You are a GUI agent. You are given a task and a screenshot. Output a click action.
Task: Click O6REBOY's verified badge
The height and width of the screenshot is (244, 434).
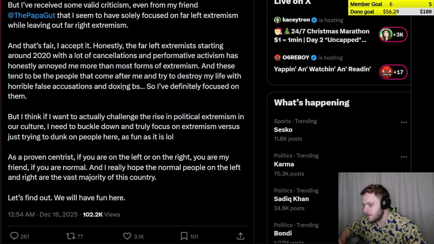pyautogui.click(x=314, y=58)
